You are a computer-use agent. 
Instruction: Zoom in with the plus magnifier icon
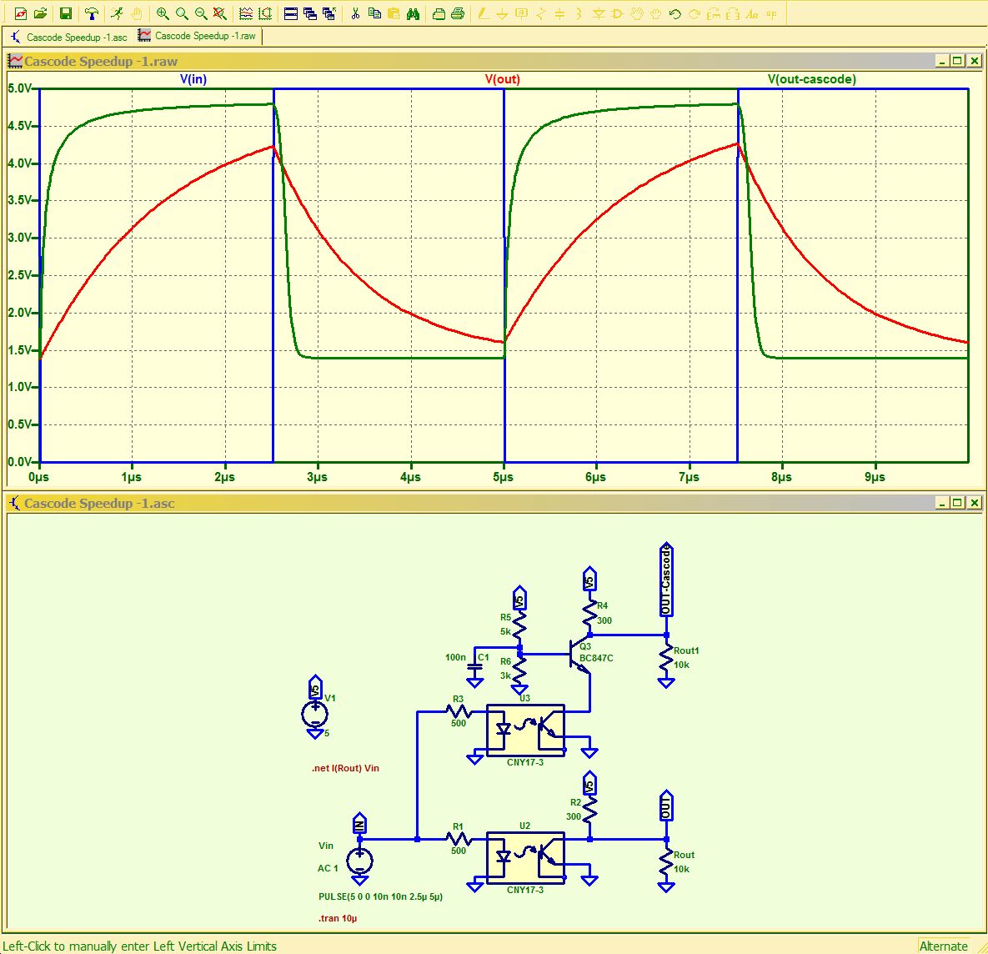[x=162, y=13]
